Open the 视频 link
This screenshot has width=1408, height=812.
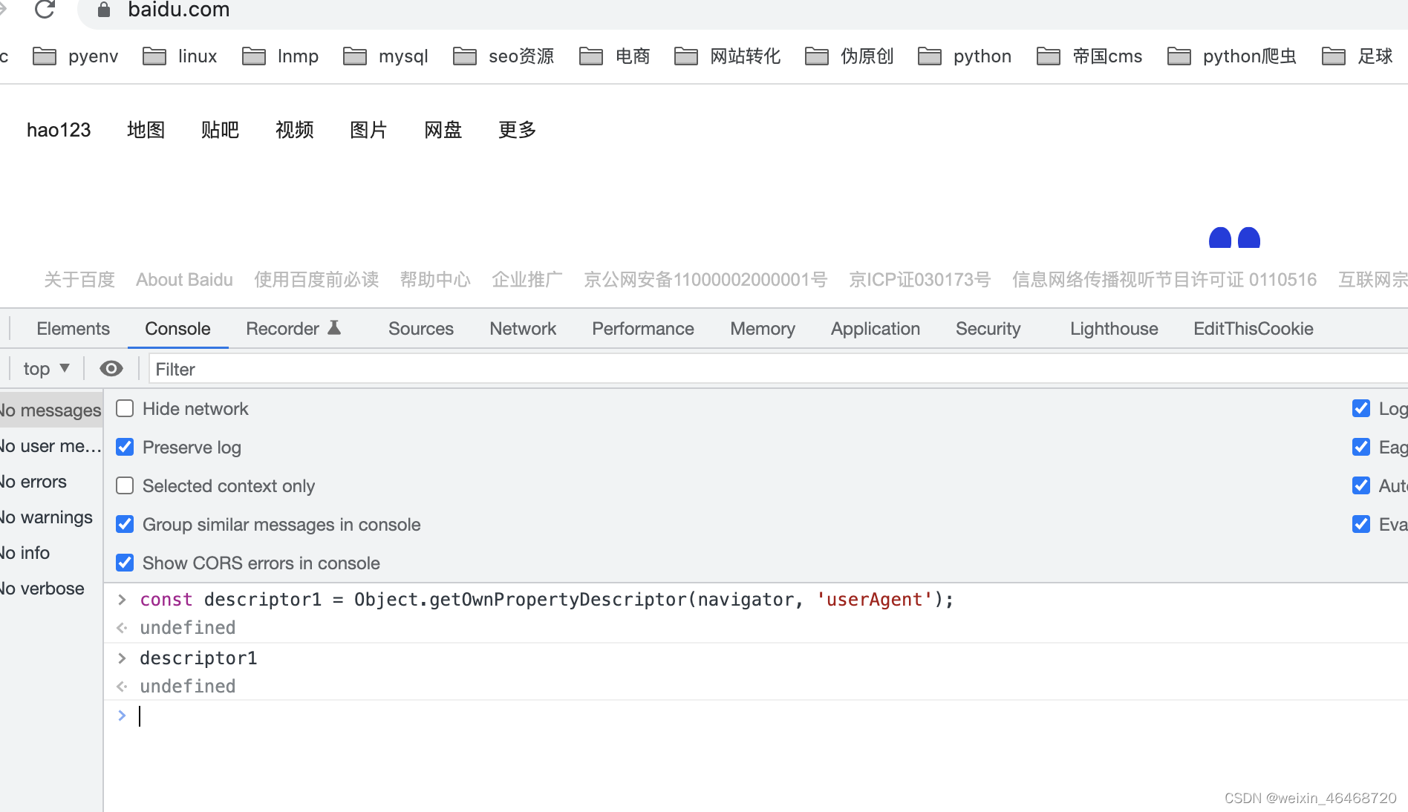[x=294, y=130]
